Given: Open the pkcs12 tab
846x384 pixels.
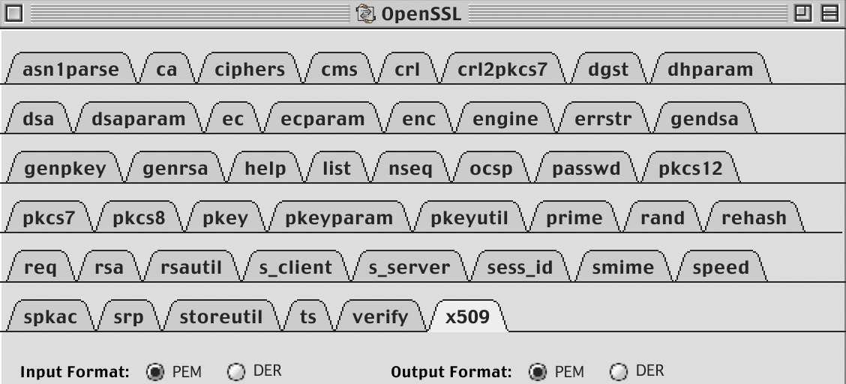Looking at the screenshot, I should (691, 168).
